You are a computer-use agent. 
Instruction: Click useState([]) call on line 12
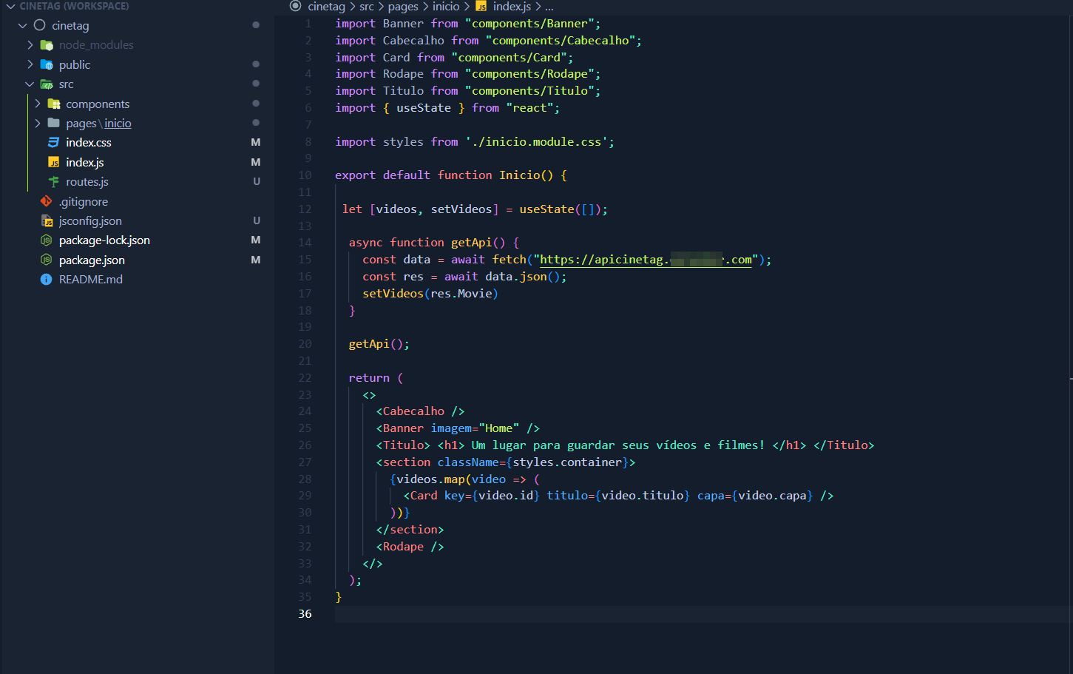point(560,209)
